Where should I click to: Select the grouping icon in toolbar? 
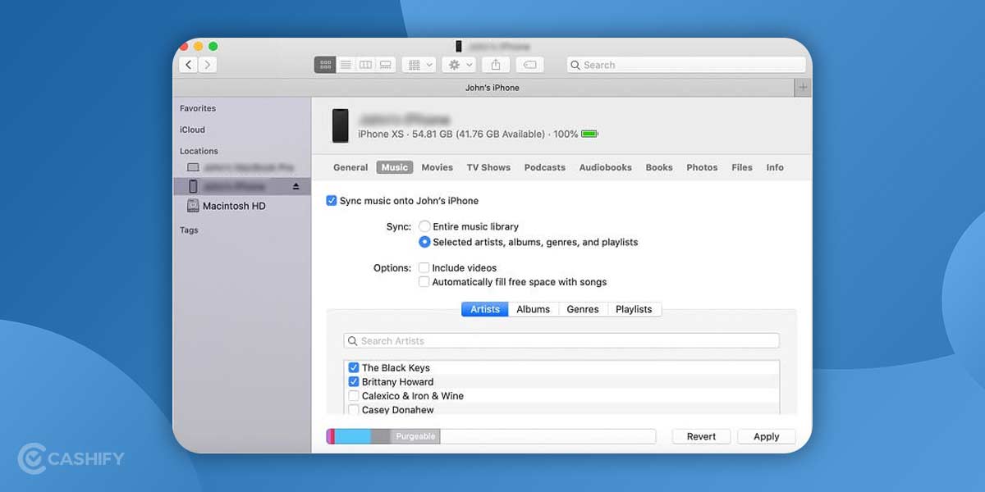point(415,64)
